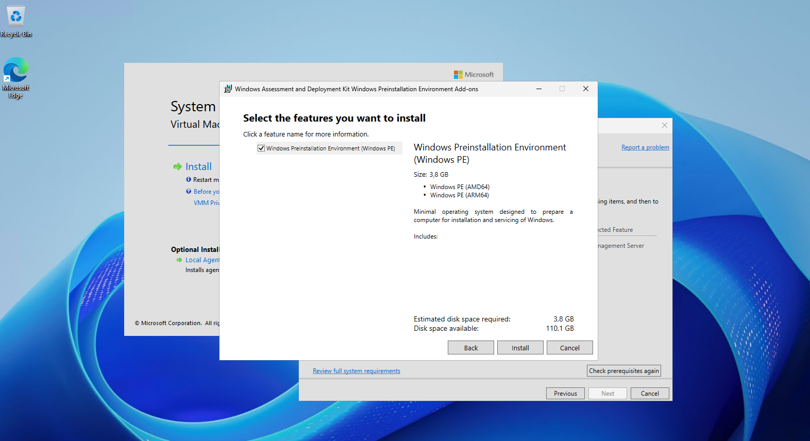The width and height of the screenshot is (810, 441).
Task: Click the "Windows PE (AMD64)" bullet text
Action: click(460, 187)
